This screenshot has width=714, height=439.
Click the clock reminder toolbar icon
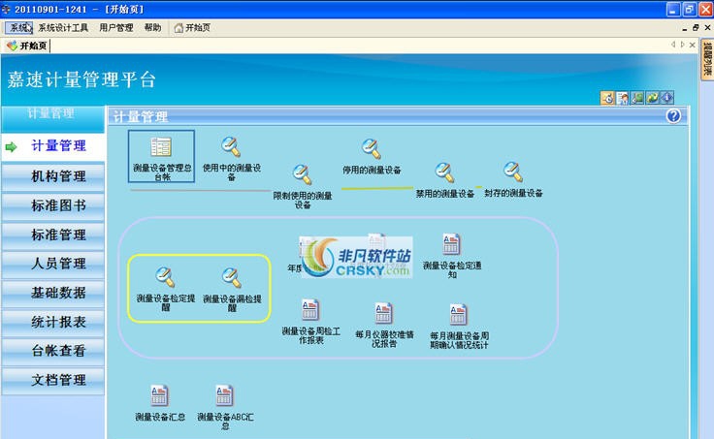[x=607, y=98]
